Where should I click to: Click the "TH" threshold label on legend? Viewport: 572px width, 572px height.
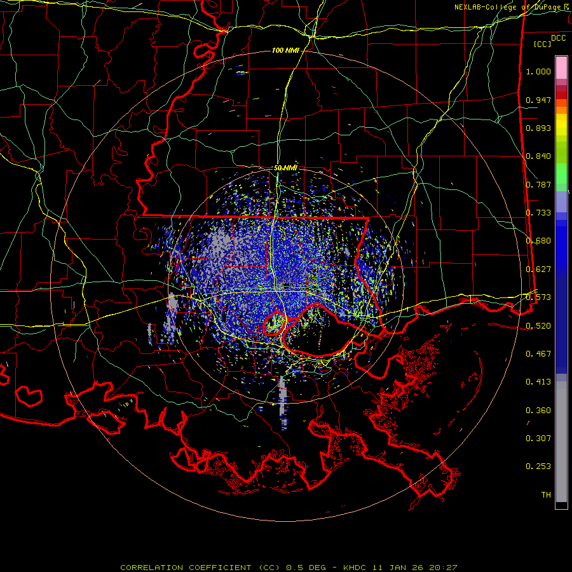[x=546, y=495]
